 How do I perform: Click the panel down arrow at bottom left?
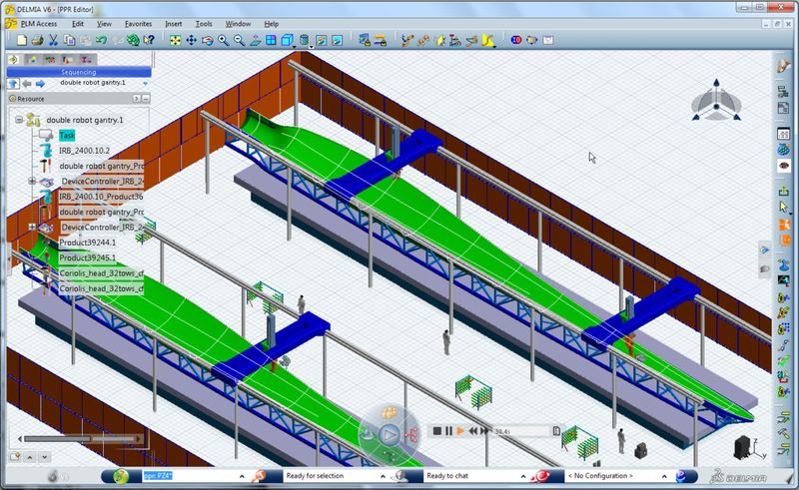44,457
